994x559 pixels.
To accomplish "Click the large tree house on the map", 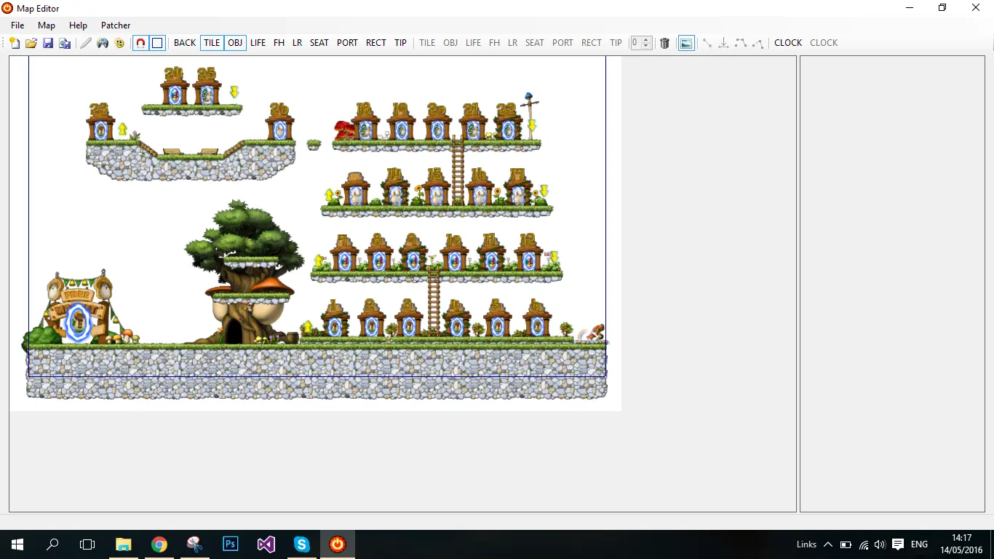I will click(244, 273).
